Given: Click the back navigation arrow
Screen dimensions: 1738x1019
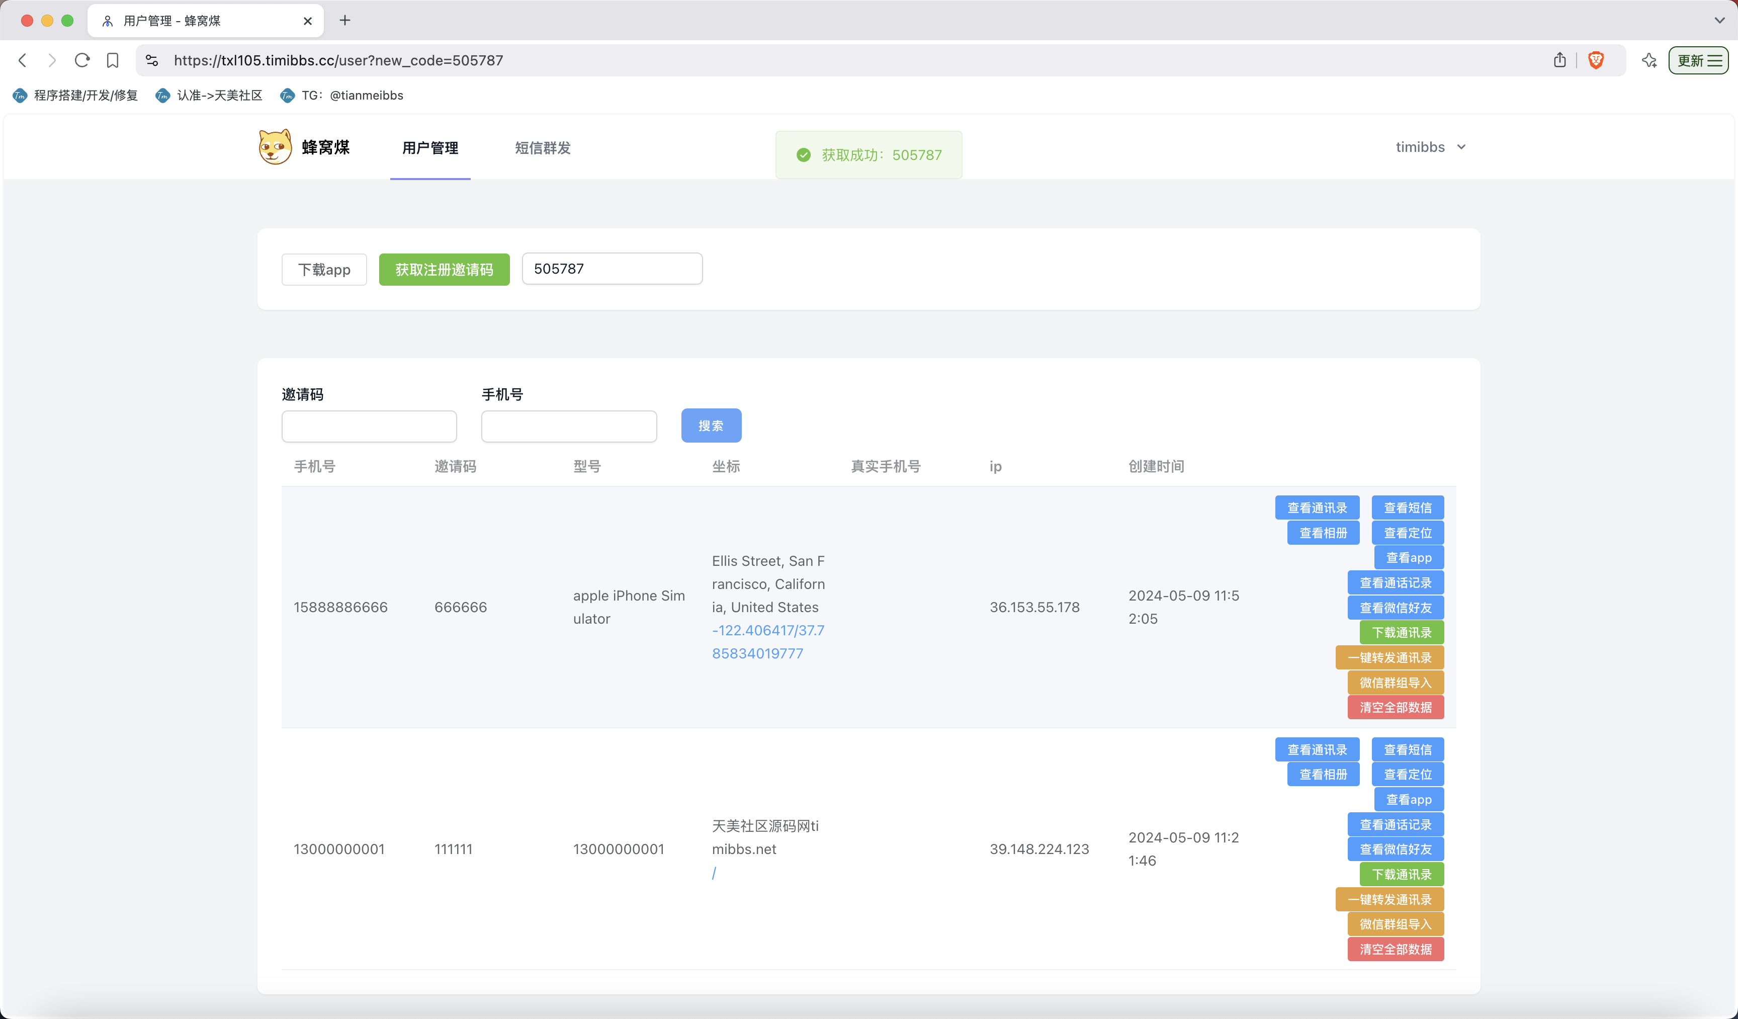Looking at the screenshot, I should 23,60.
